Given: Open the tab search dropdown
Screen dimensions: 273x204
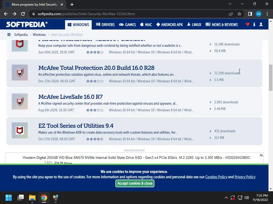Looking at the screenshot, I should pyautogui.click(x=230, y=4).
